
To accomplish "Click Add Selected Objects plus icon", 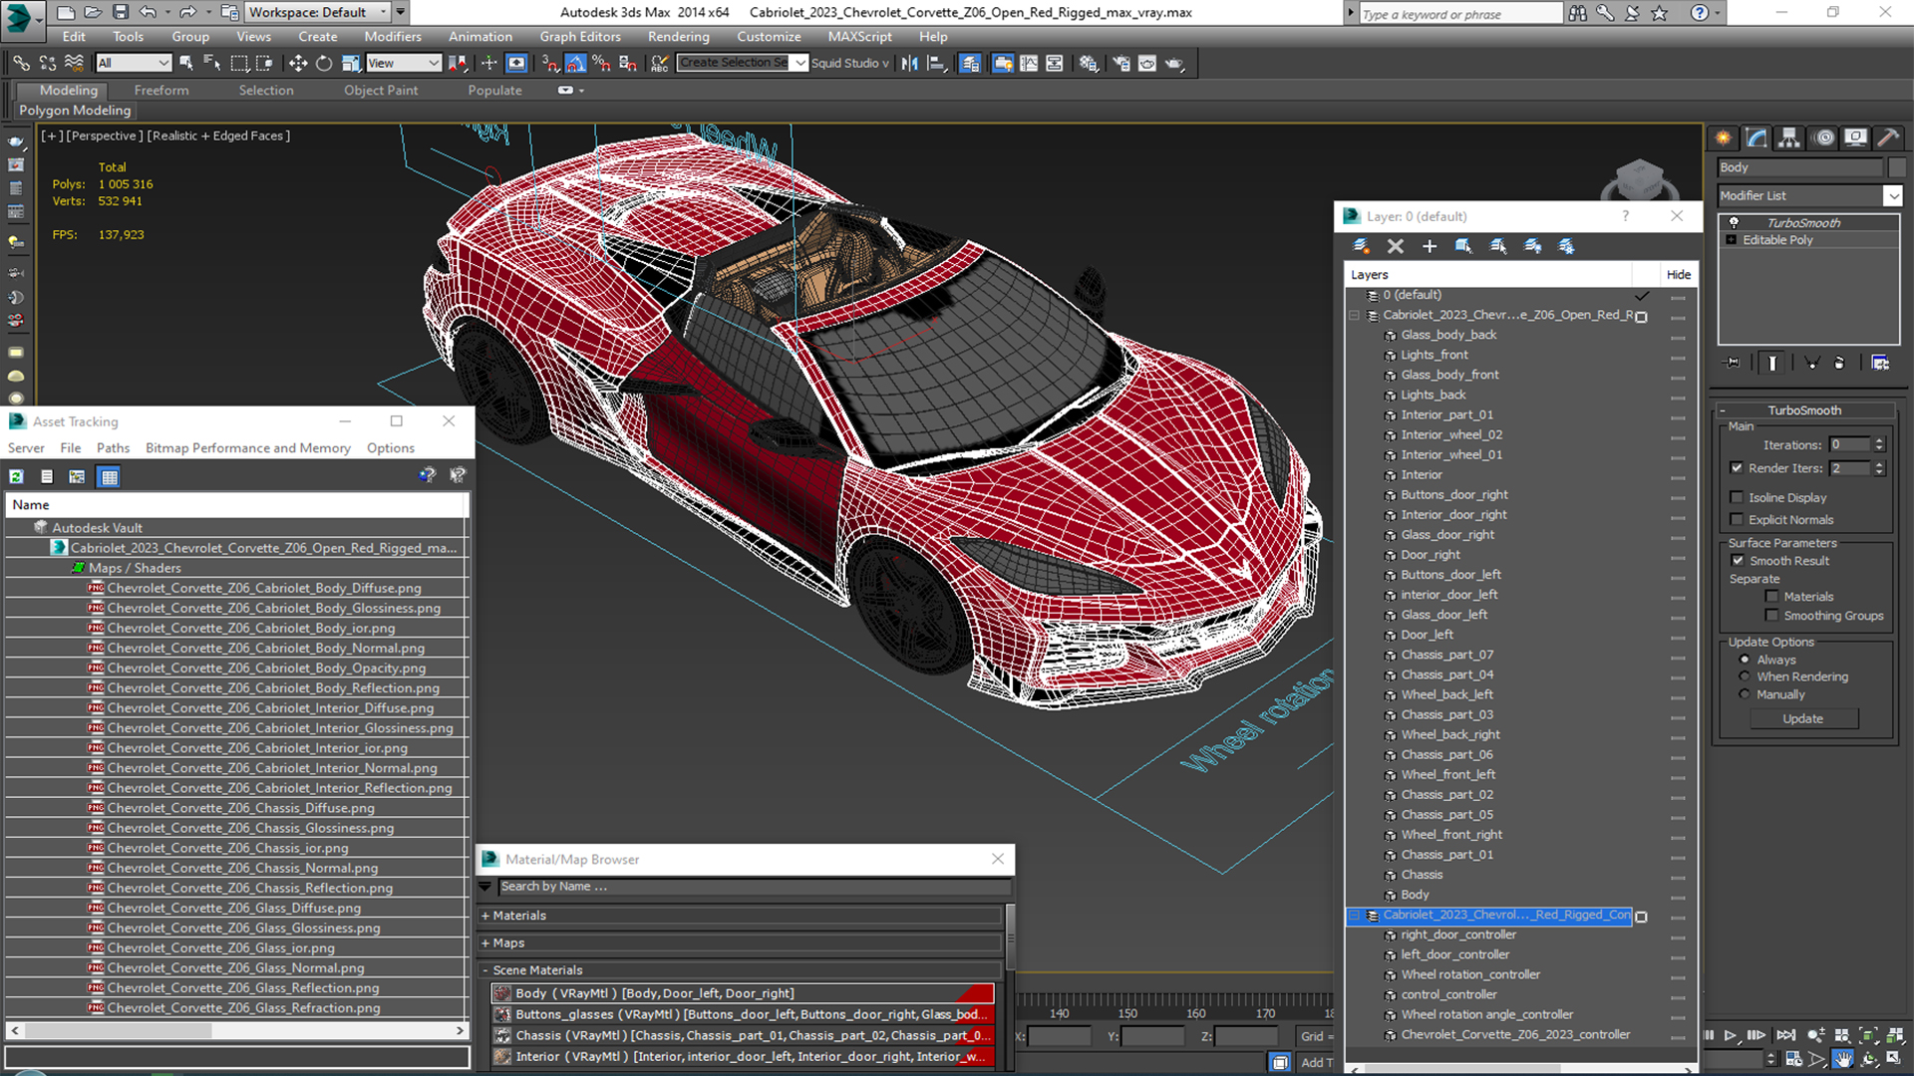I will pyautogui.click(x=1430, y=246).
